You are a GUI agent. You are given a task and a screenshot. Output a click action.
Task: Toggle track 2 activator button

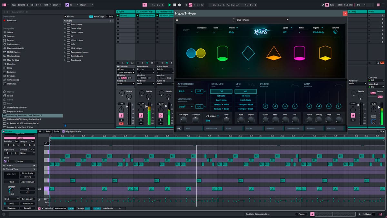tap(141, 115)
